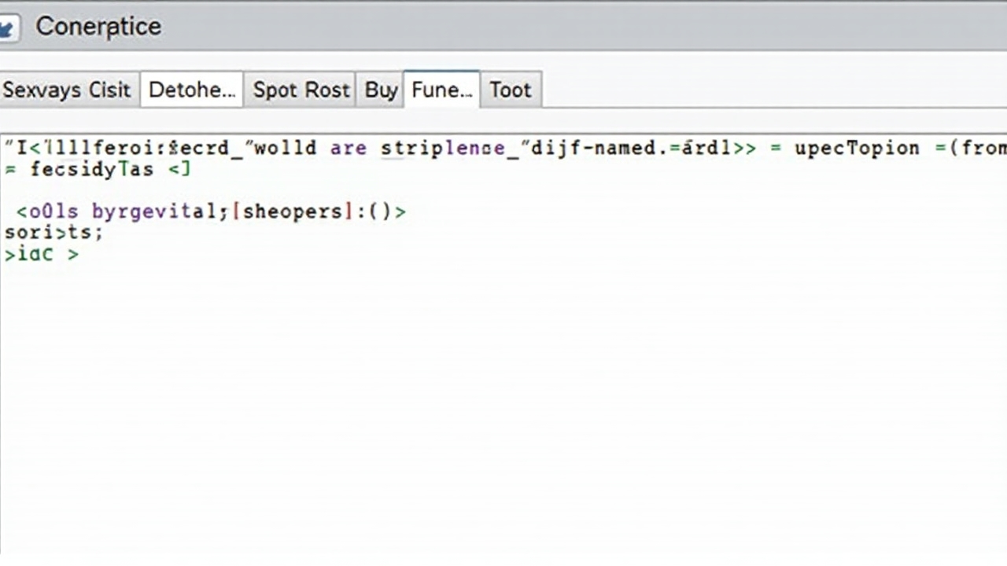1007x566 pixels.
Task: Place cursor inside "[sheopers]" brackets
Action: [289, 211]
